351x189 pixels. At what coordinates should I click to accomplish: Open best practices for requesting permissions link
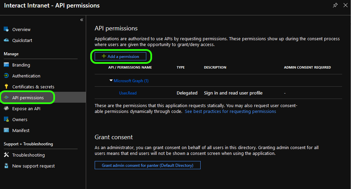click(230, 112)
